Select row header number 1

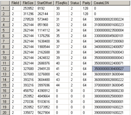(x=5, y=8)
